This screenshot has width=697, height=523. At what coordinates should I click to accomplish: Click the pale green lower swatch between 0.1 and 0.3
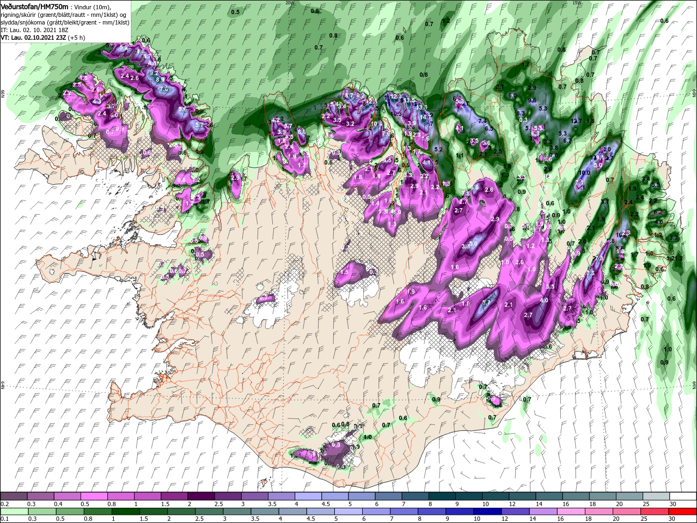(x=14, y=511)
